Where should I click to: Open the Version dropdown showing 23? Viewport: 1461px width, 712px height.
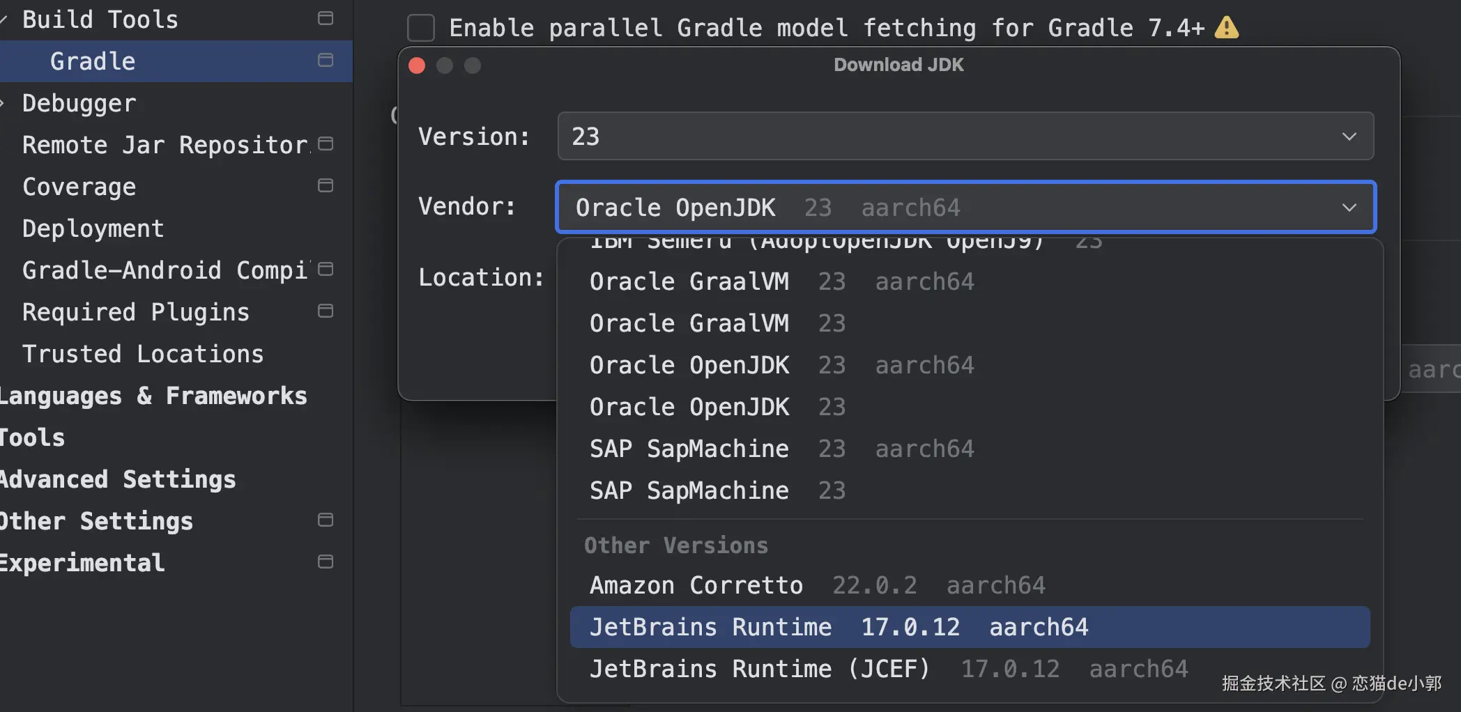[965, 137]
